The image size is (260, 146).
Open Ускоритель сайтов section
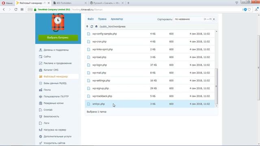(x=54, y=143)
